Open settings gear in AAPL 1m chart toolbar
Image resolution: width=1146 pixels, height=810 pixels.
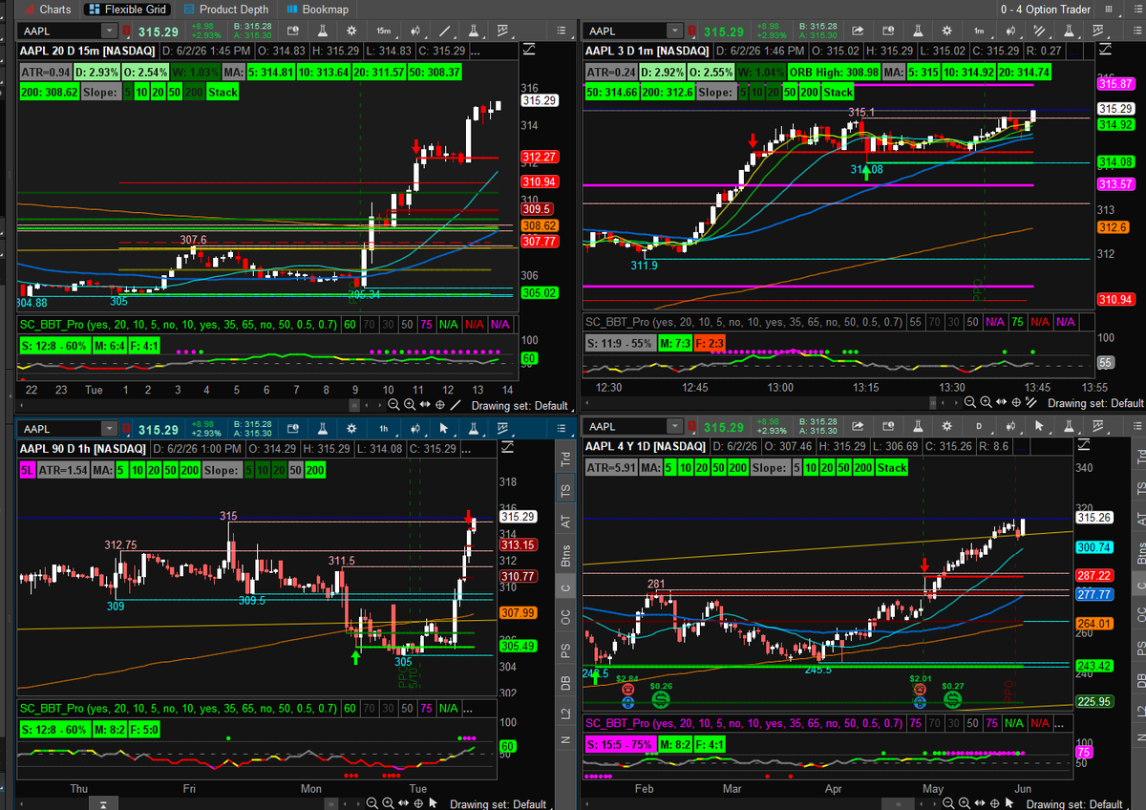pyautogui.click(x=947, y=31)
